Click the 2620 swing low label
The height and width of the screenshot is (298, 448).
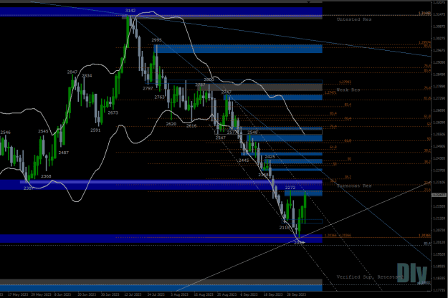(x=171, y=124)
